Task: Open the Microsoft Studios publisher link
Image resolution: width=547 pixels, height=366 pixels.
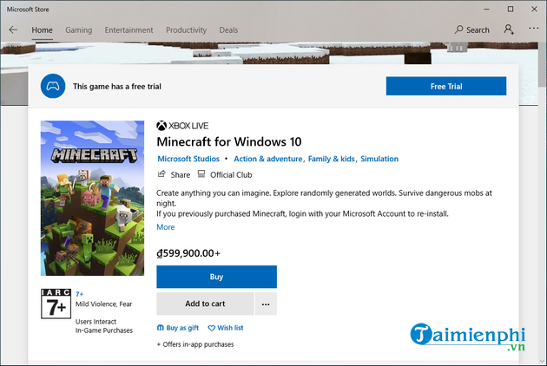Action: click(188, 159)
